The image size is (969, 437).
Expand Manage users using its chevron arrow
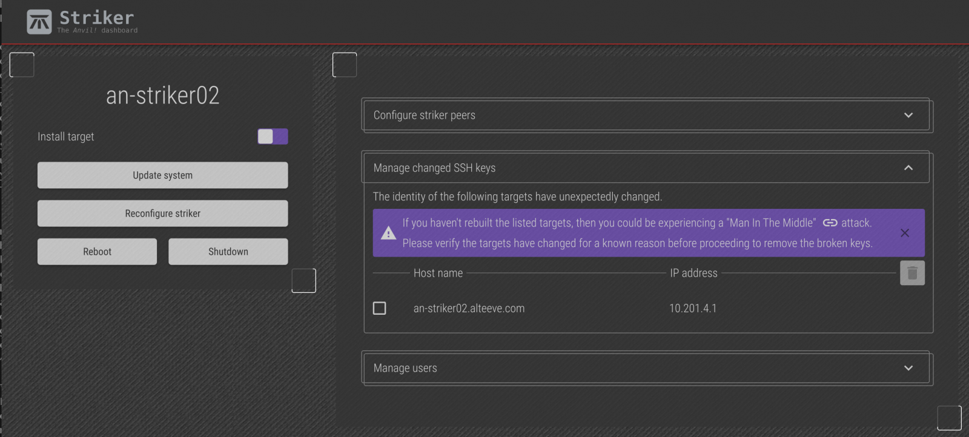tap(908, 368)
